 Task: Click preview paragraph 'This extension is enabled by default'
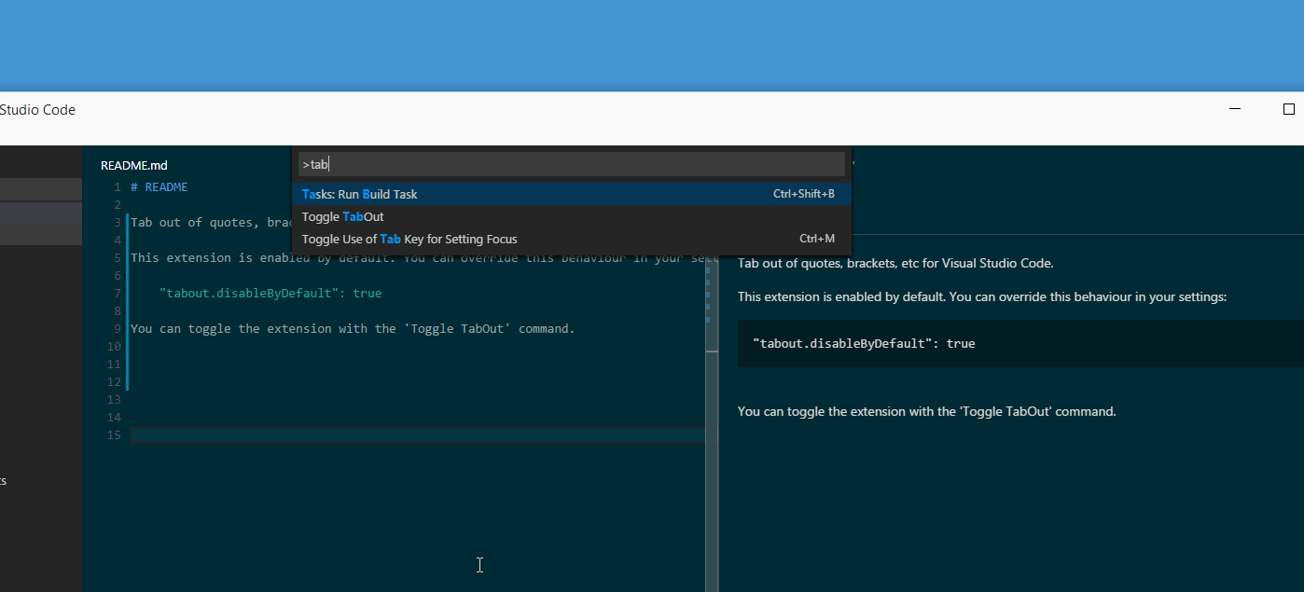coord(981,296)
